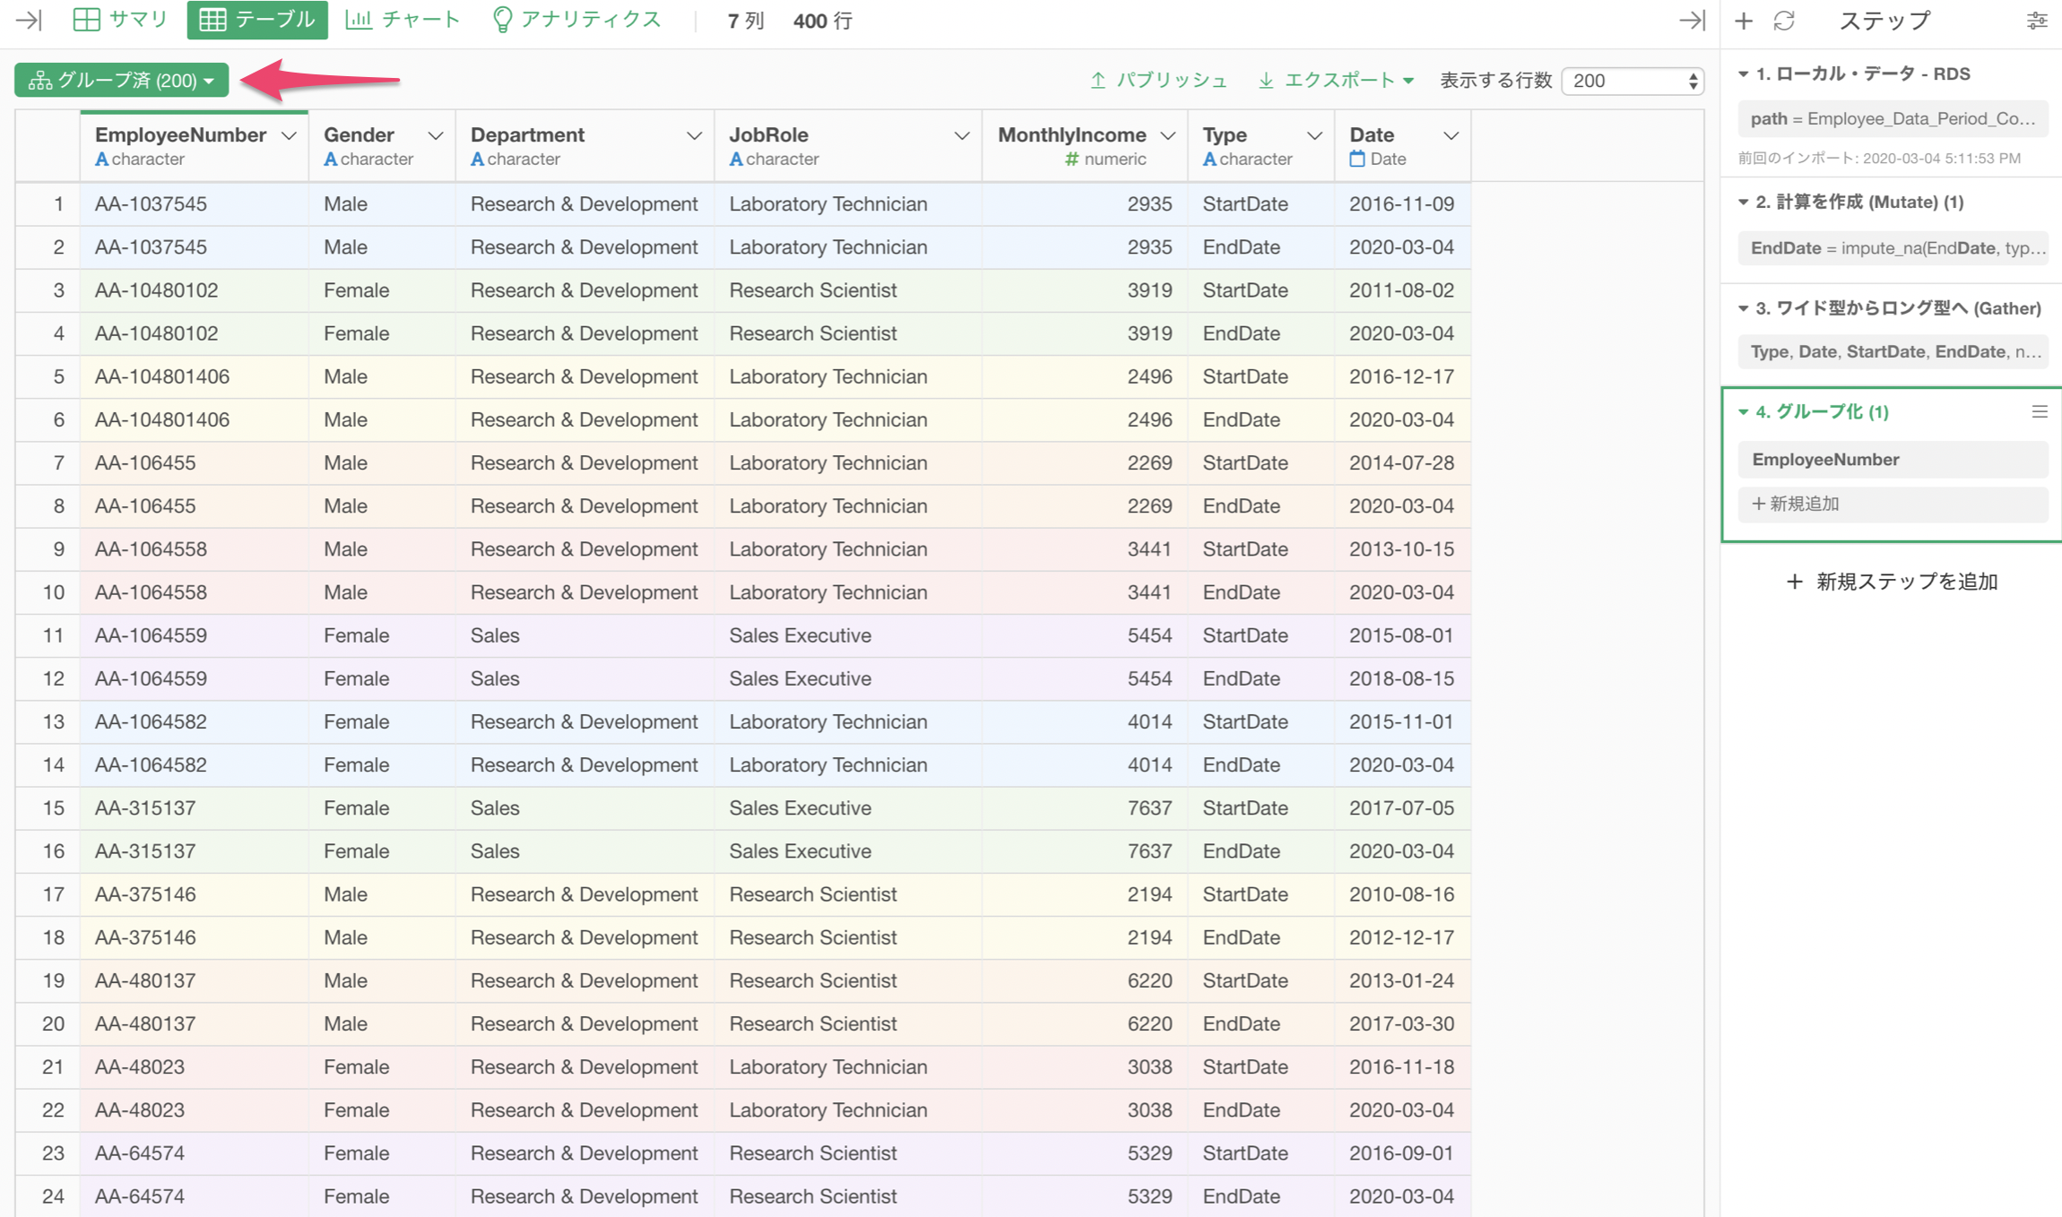Collapse step 1 ローカル・データ - RDS
This screenshot has height=1217, width=2062.
(1744, 73)
